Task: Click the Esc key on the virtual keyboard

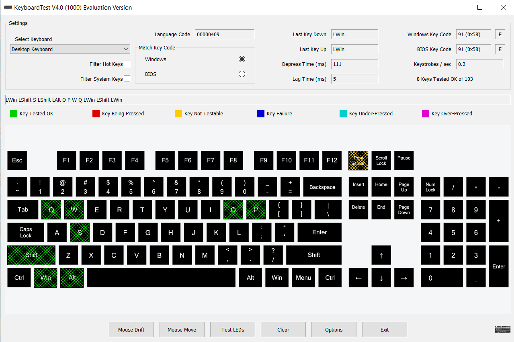Action: click(17, 160)
